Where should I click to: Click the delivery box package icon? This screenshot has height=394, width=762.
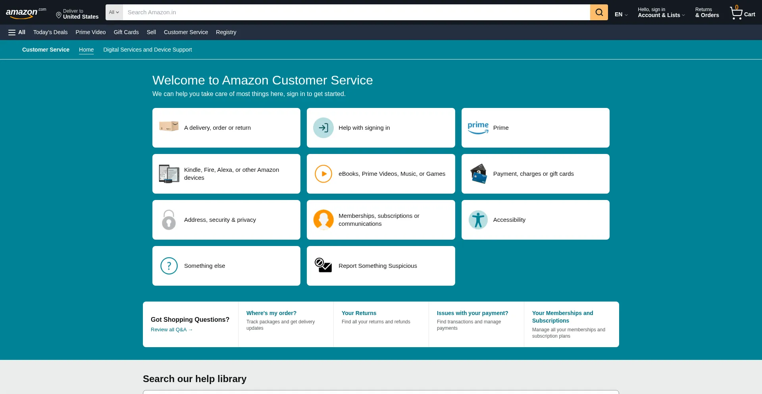(x=169, y=127)
